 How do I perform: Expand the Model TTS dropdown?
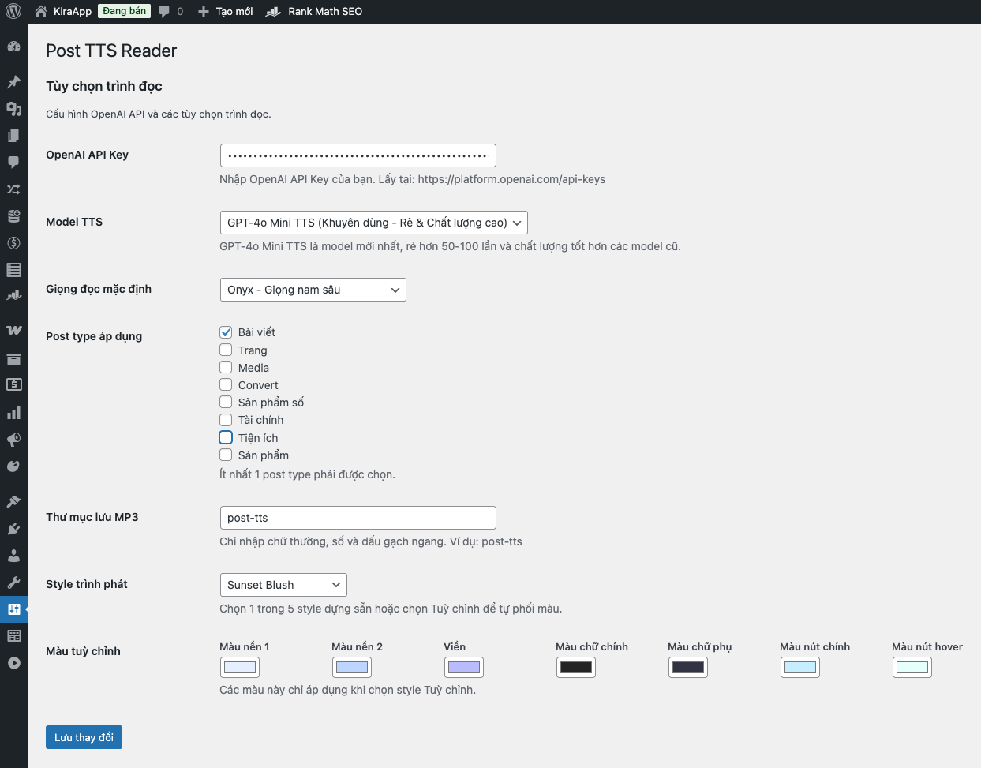(x=373, y=223)
